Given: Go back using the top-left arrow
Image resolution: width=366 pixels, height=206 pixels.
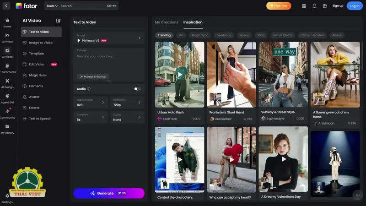Looking at the screenshot, I should click(x=6, y=6).
